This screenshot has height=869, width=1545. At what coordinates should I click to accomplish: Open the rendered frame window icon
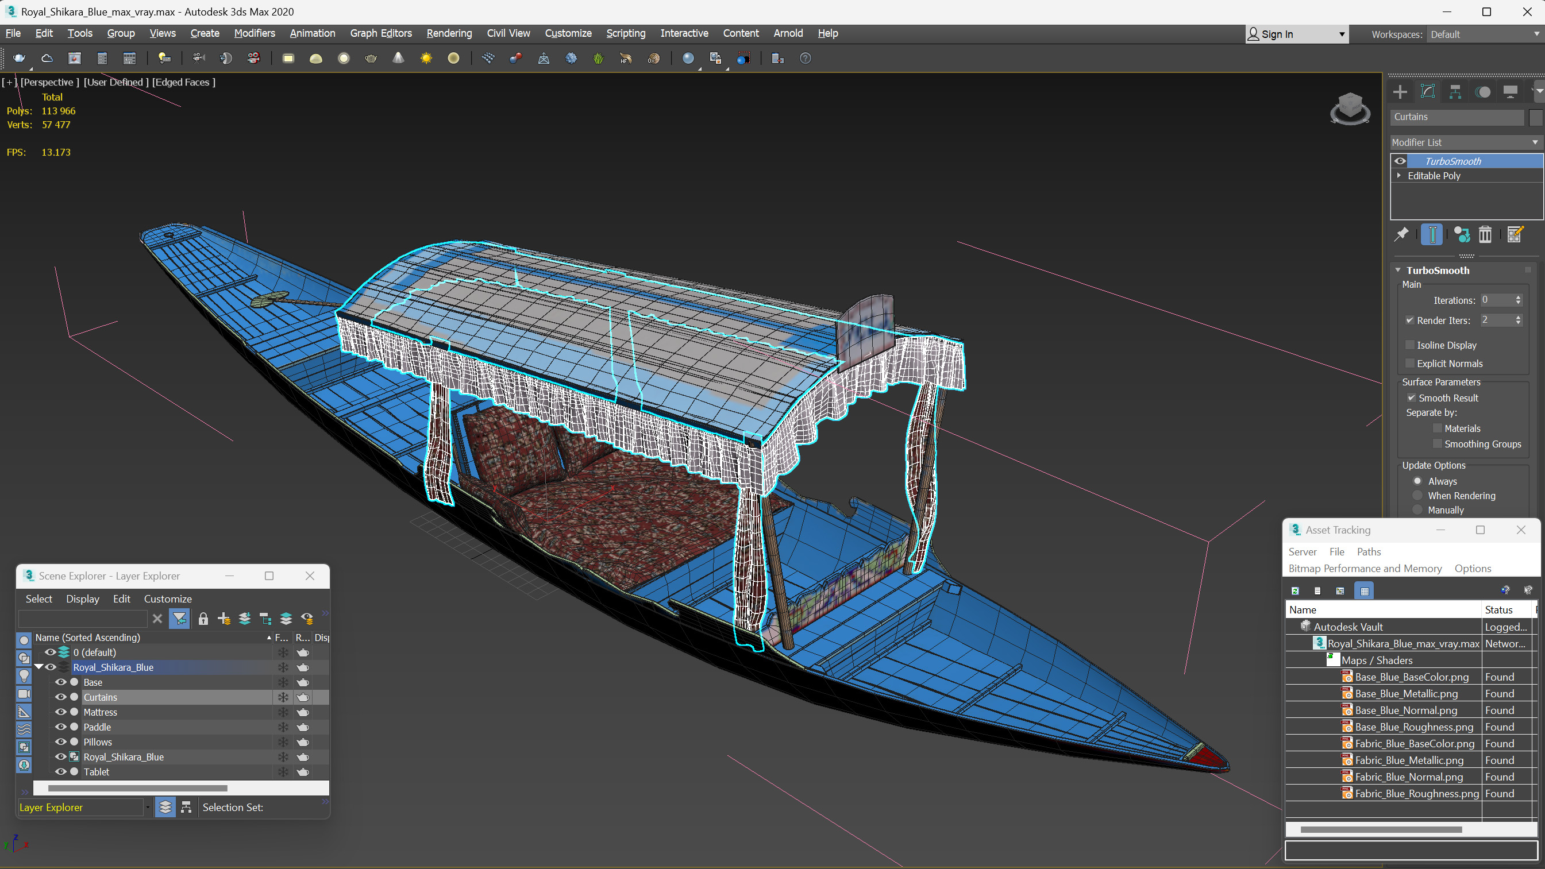click(x=74, y=58)
